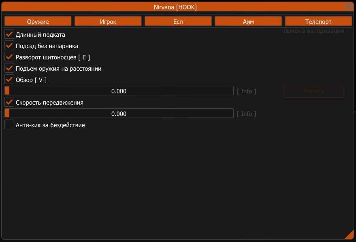Select the Есп tab
Screen dimensions: 356x242
(178, 21)
